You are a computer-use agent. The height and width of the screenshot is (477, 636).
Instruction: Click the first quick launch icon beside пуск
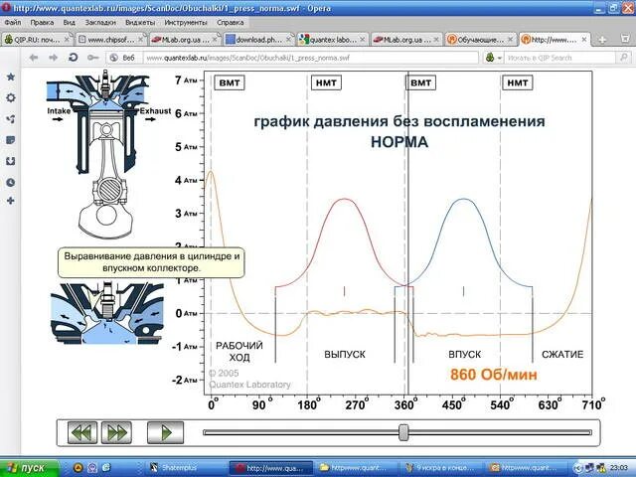coord(78,468)
